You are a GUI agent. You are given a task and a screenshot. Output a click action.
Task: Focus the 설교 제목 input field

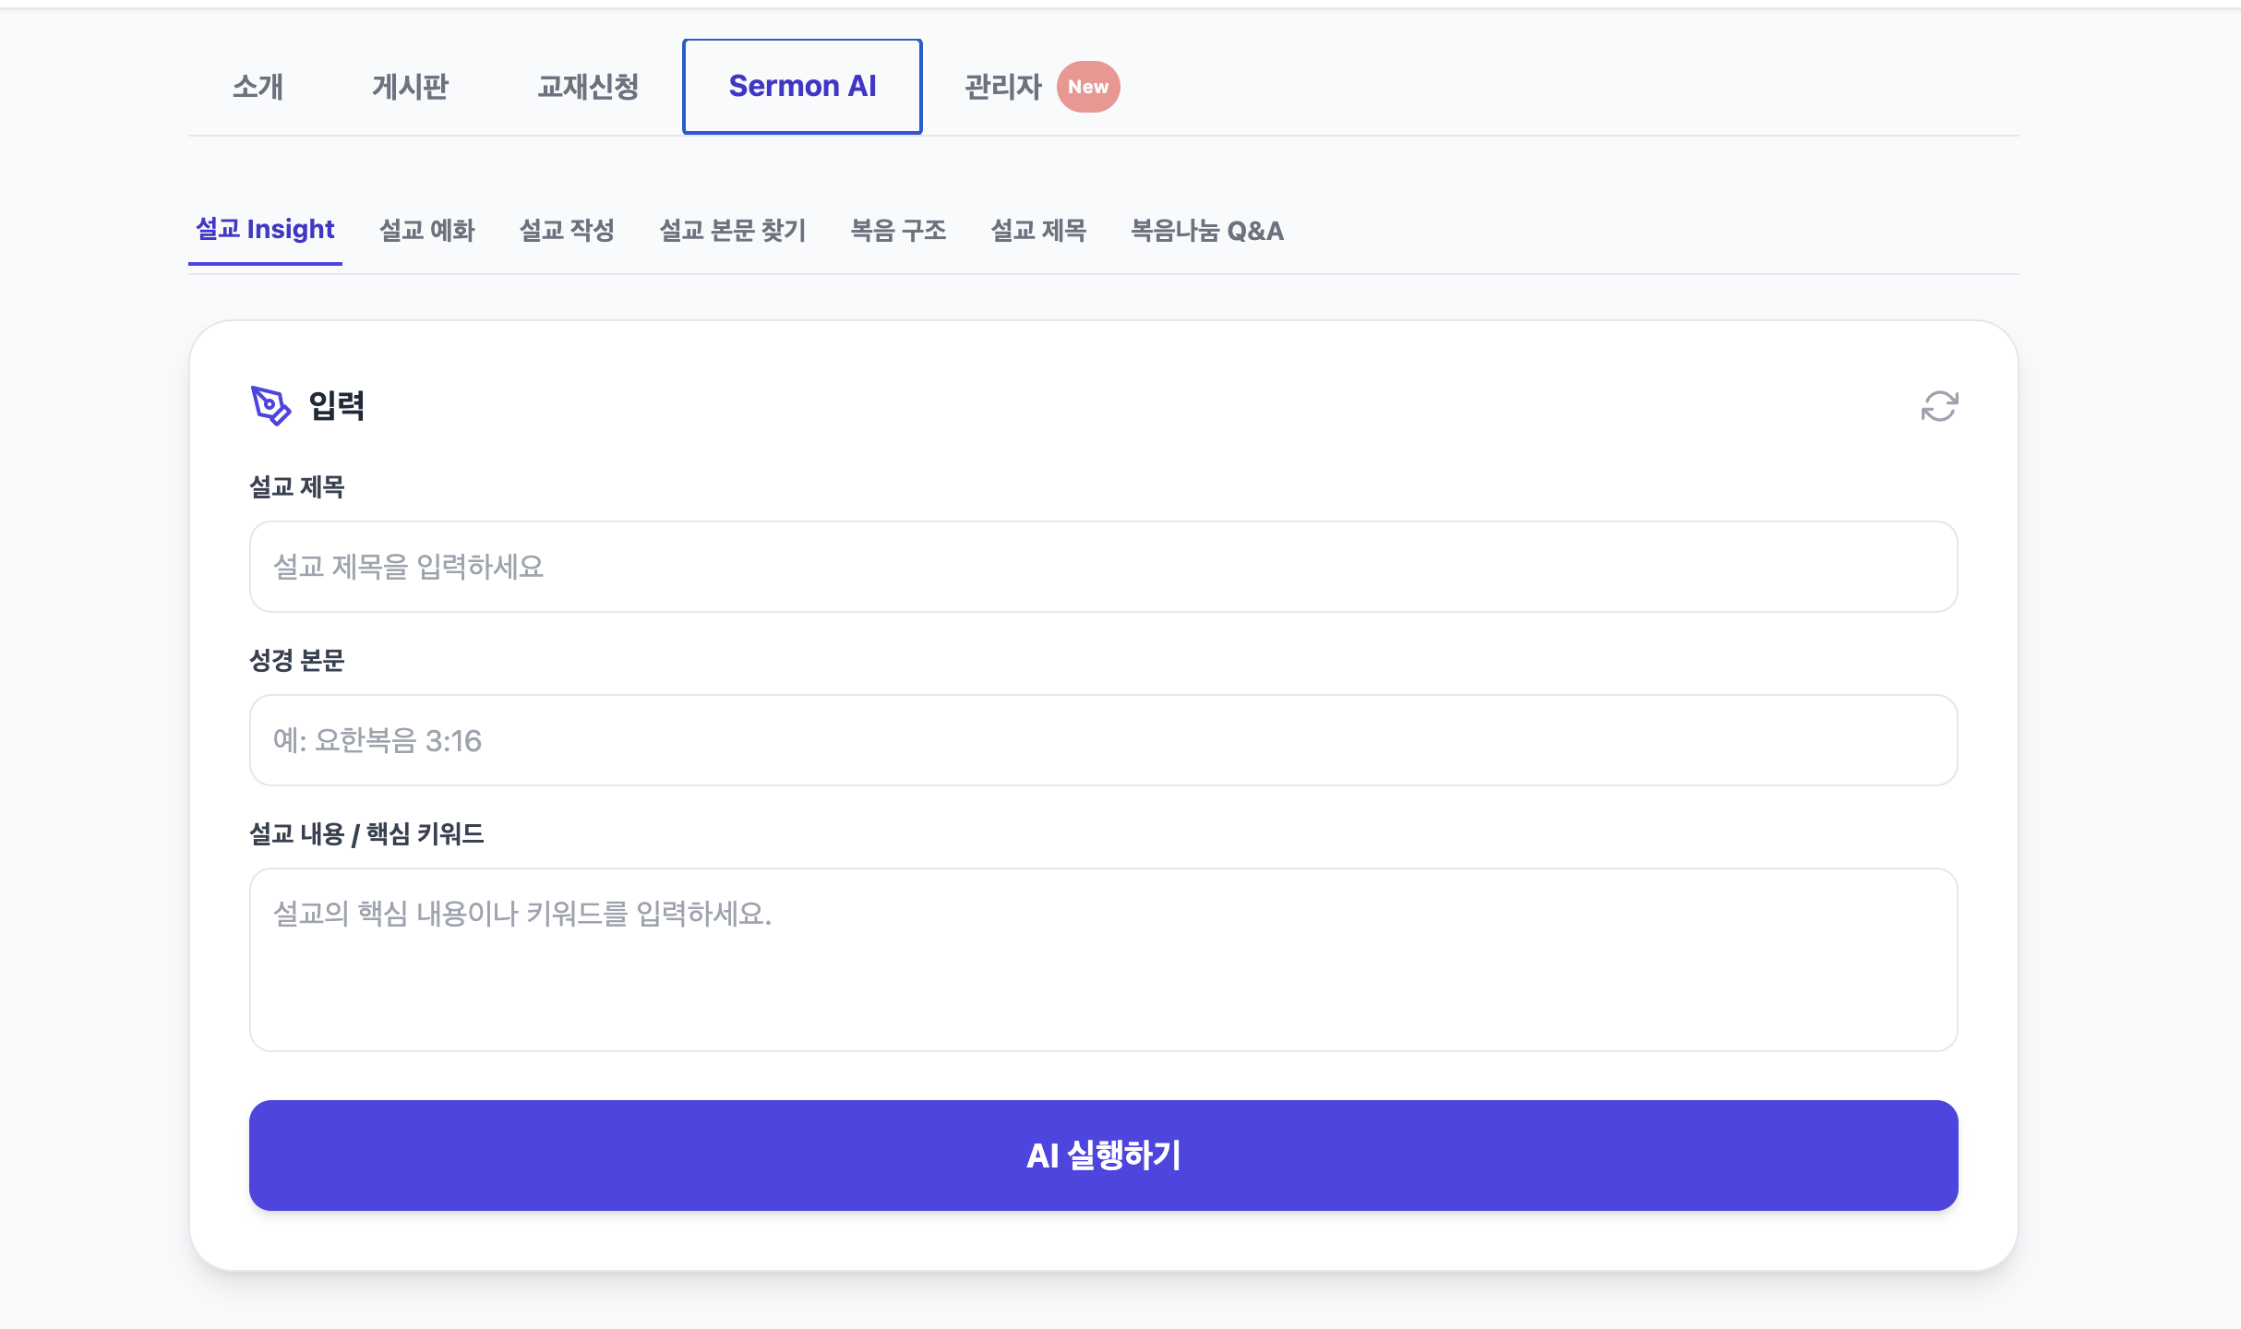tap(1103, 567)
